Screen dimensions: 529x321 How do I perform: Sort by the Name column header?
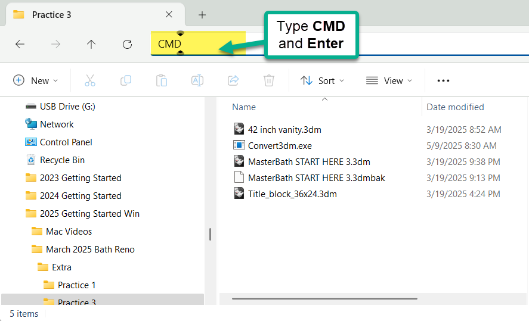[x=244, y=107]
